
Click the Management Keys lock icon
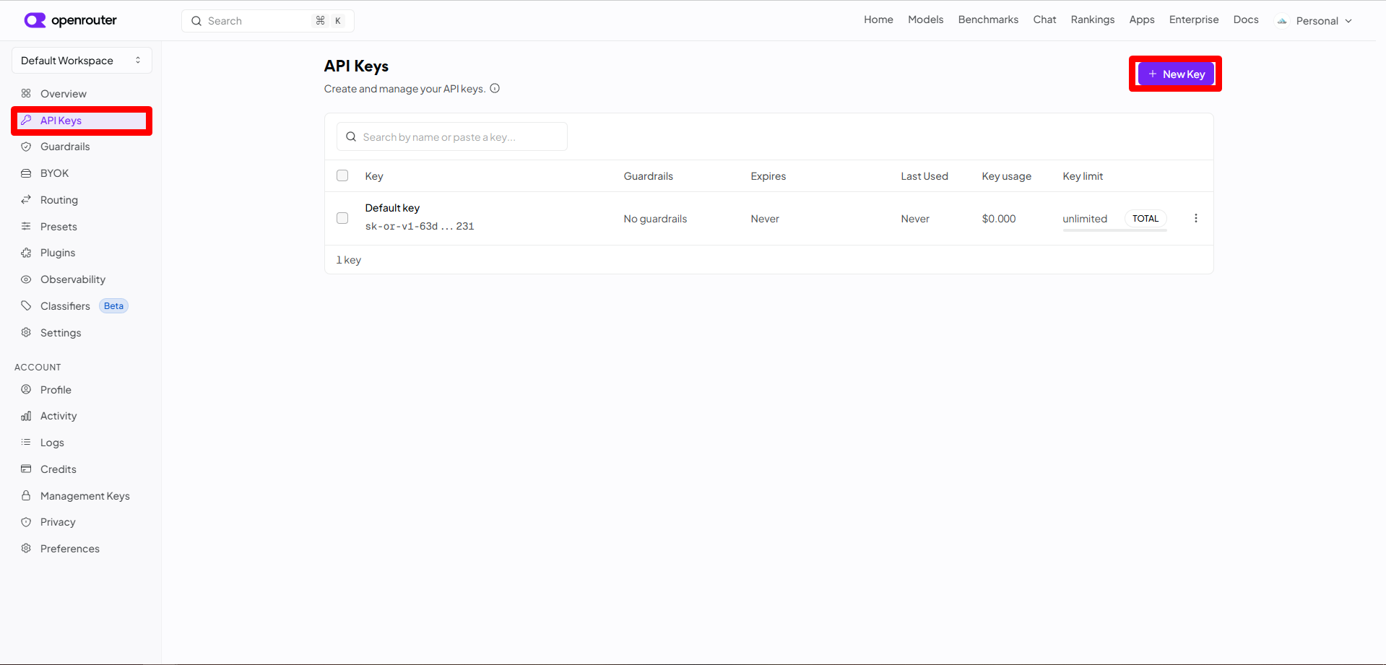pyautogui.click(x=26, y=495)
